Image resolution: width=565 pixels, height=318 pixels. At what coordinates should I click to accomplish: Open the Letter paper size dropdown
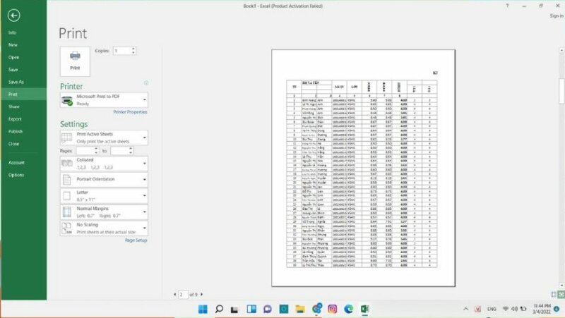[104, 196]
